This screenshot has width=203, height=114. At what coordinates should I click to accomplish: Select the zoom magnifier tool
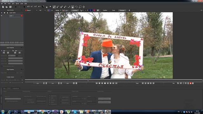click(50, 7)
